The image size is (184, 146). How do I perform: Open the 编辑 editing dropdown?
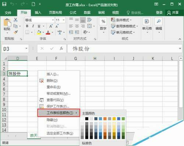pyautogui.click(x=159, y=25)
